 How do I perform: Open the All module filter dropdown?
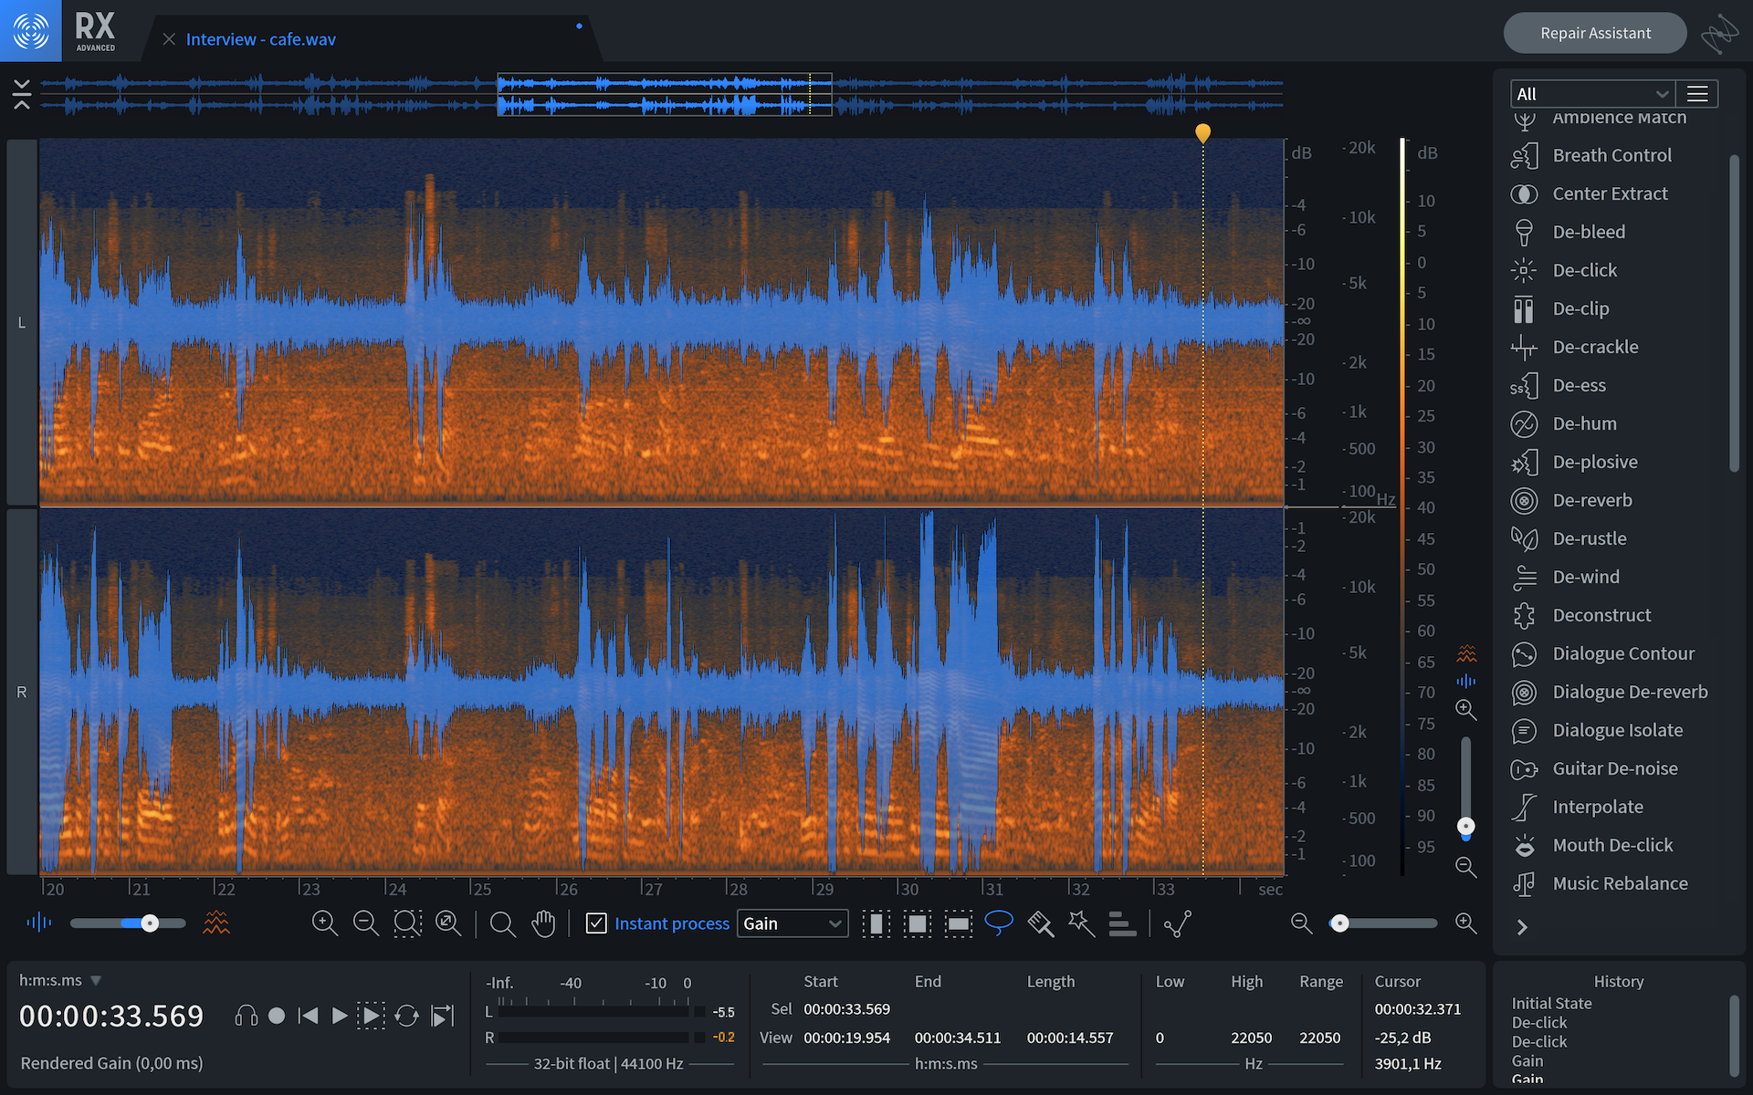coord(1591,94)
